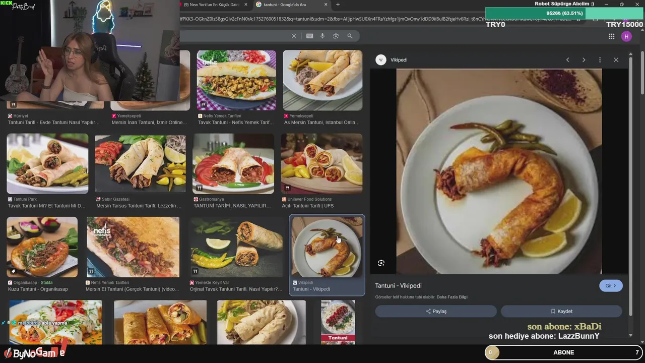Open the Yemekte Keyif Var tavuk tantuni image
The image size is (645, 363).
click(236, 247)
